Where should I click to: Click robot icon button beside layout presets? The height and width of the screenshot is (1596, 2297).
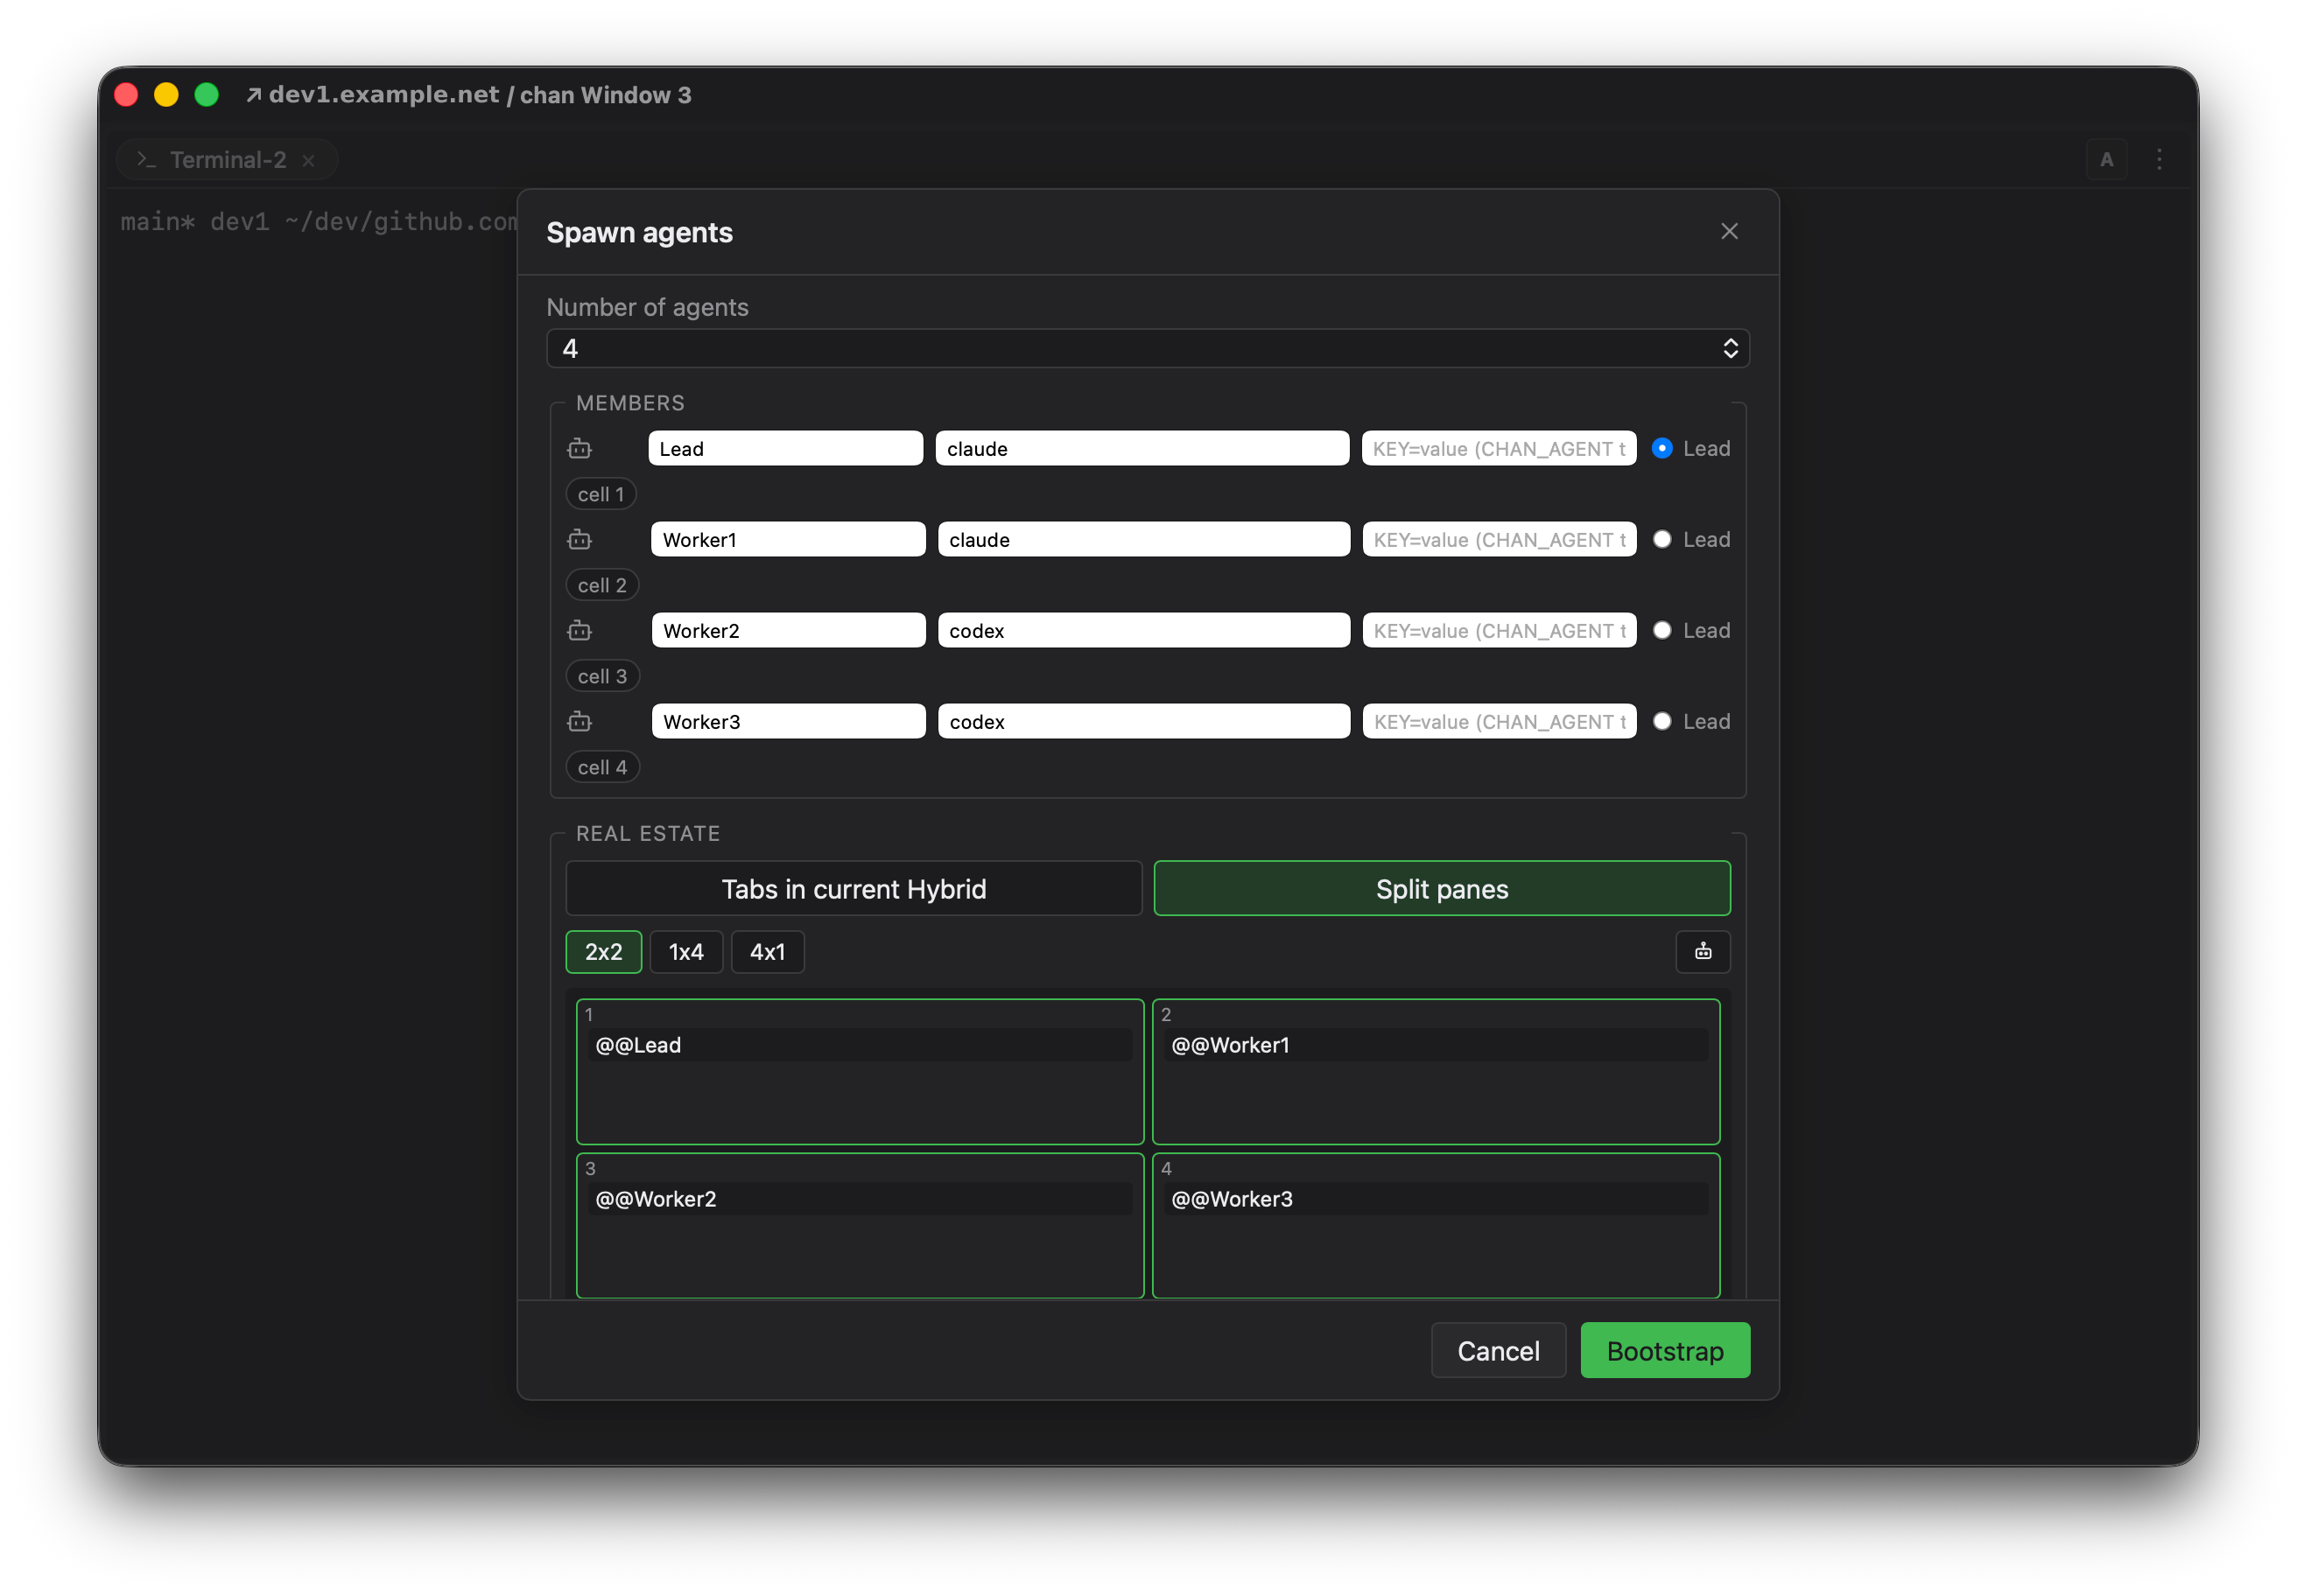point(1703,952)
